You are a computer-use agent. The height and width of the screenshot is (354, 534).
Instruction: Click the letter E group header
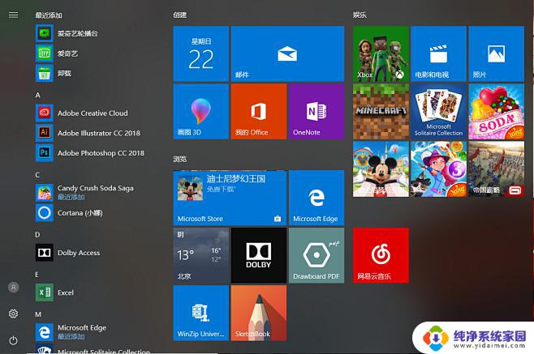tap(37, 275)
